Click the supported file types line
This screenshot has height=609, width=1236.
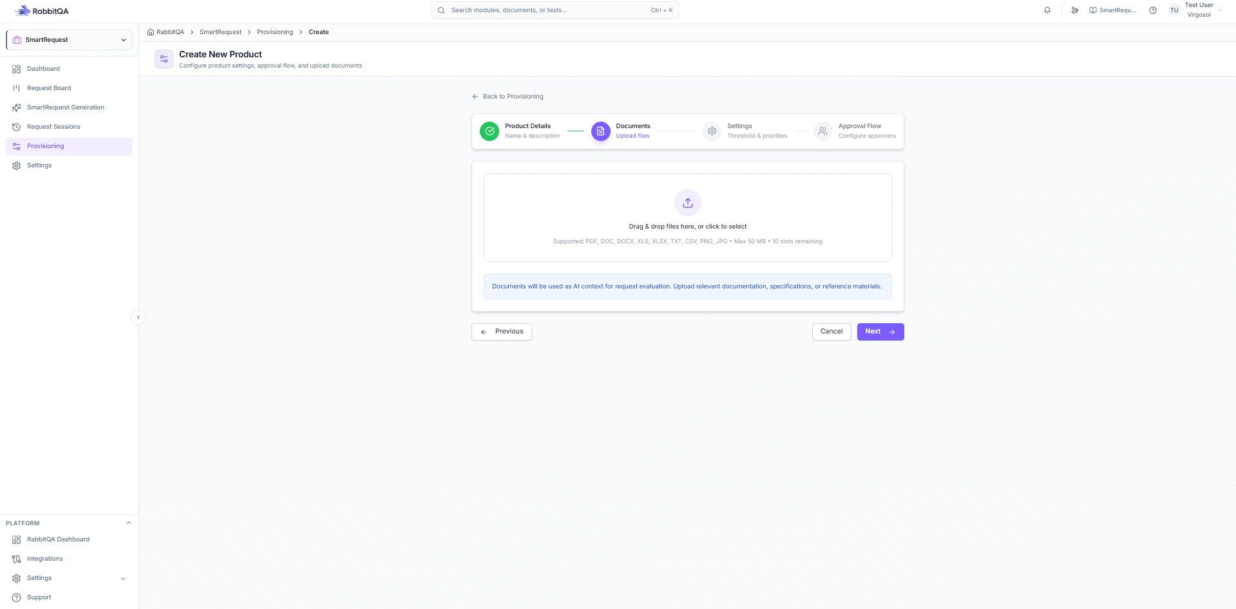click(688, 241)
